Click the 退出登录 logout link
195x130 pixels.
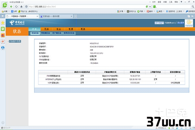[x=181, y=23]
